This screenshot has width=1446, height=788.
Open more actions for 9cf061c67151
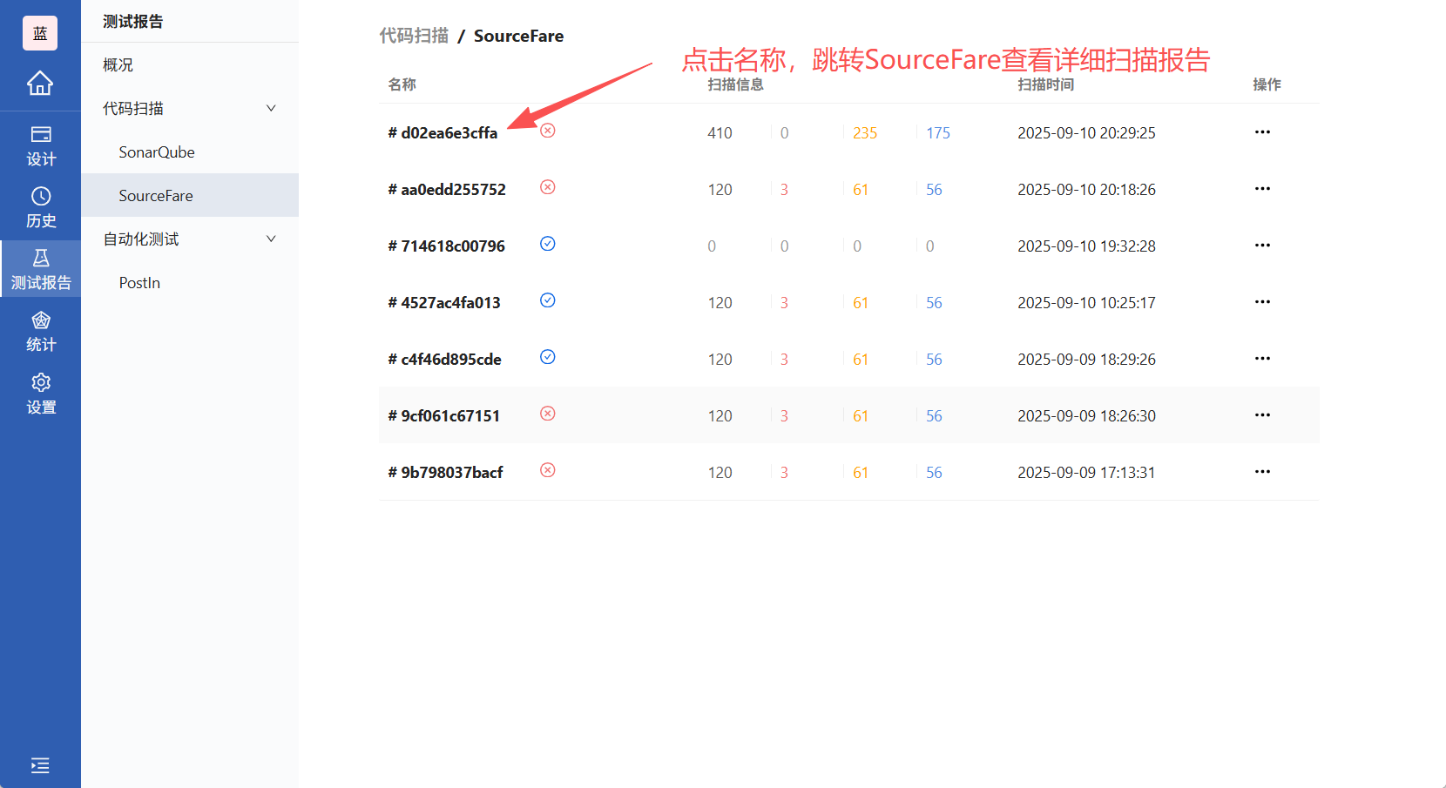(x=1262, y=415)
